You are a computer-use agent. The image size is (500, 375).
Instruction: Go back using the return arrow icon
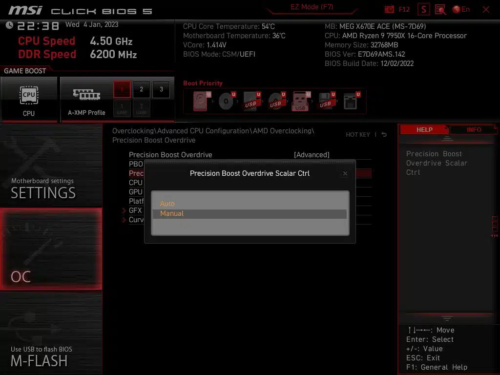click(x=384, y=135)
